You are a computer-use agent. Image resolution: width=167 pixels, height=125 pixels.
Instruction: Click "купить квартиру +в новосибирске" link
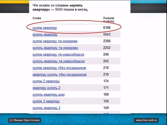click(x=58, y=61)
